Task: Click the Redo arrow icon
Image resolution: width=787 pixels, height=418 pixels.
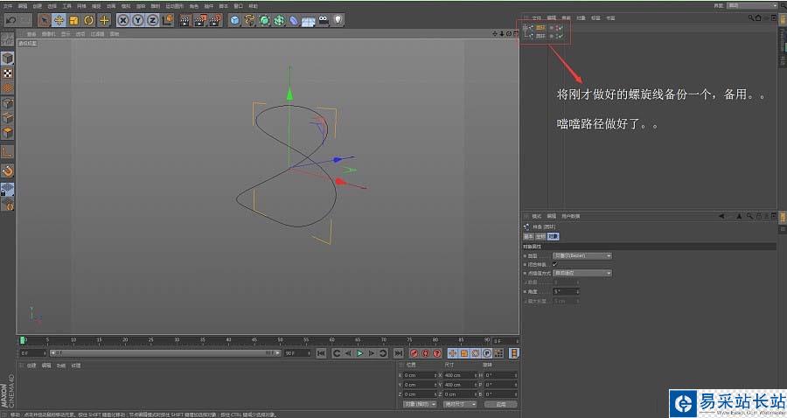Action: click(x=25, y=20)
